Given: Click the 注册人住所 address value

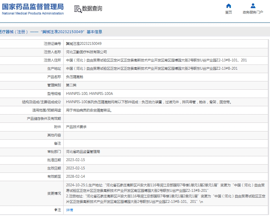Looking at the screenshot, I should [156, 60].
